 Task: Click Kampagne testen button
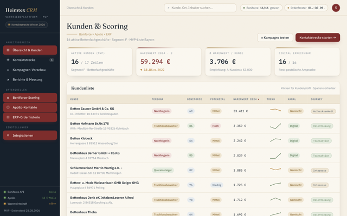click(275, 38)
